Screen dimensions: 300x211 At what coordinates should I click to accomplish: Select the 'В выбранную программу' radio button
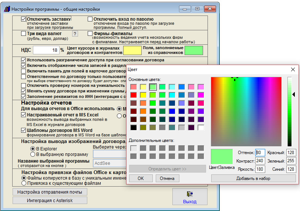click(x=33, y=154)
